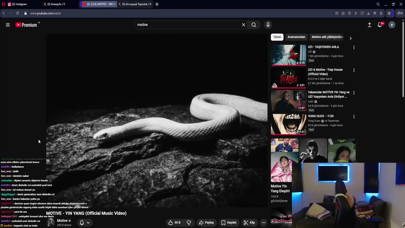Open the Aria AI button
Screen dimensions: 405x228
(400, 13)
